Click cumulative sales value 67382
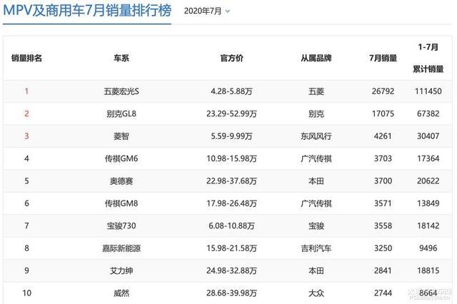The width and height of the screenshot is (457, 304). point(428,113)
